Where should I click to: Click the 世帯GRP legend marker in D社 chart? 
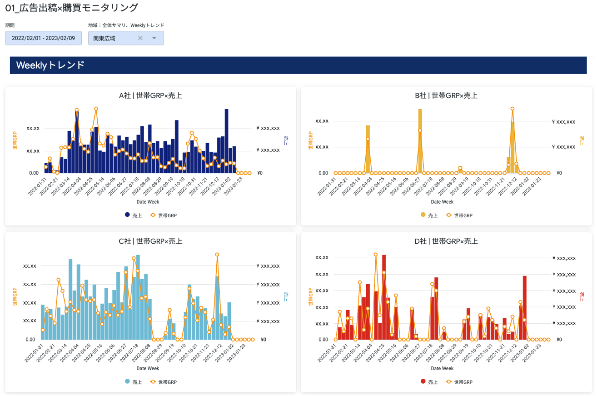pos(449,382)
